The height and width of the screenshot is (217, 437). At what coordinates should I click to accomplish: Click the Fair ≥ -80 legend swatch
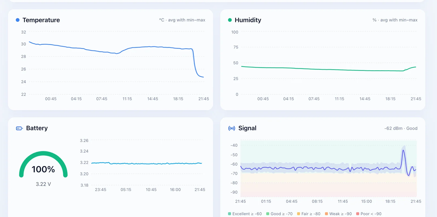299,214
